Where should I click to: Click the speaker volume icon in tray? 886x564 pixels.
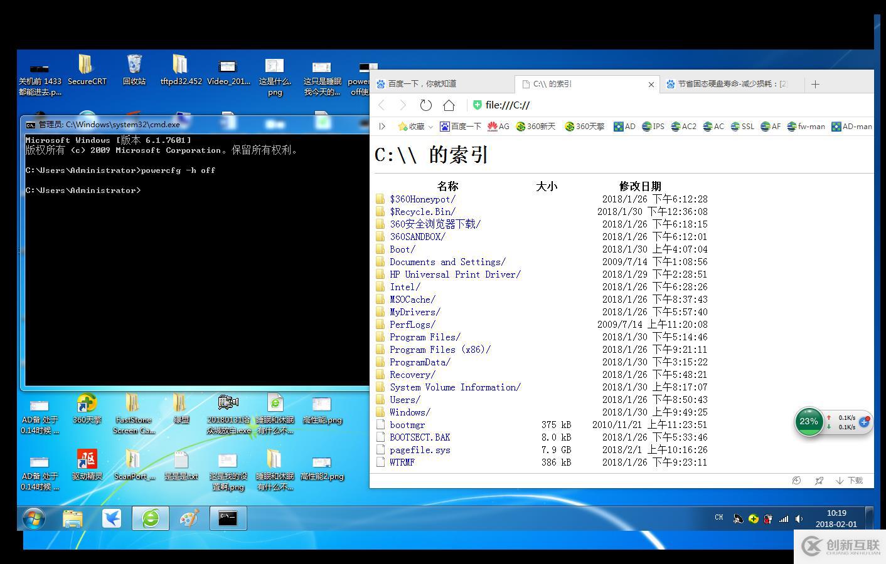[799, 518]
